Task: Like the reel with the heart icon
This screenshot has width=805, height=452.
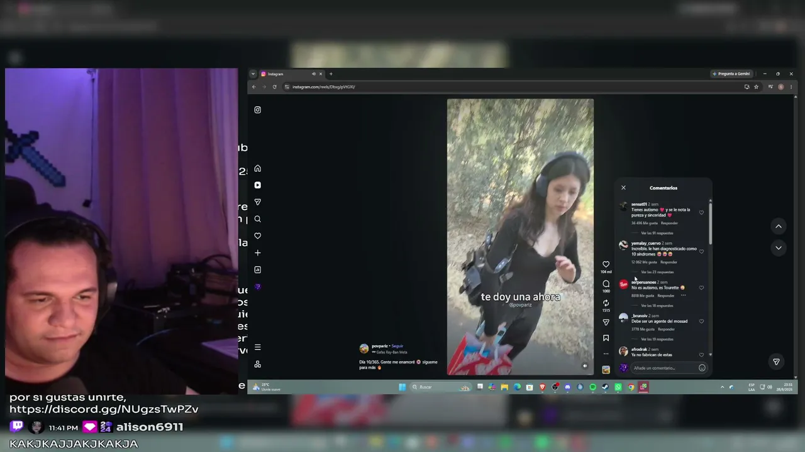Action: [x=606, y=264]
